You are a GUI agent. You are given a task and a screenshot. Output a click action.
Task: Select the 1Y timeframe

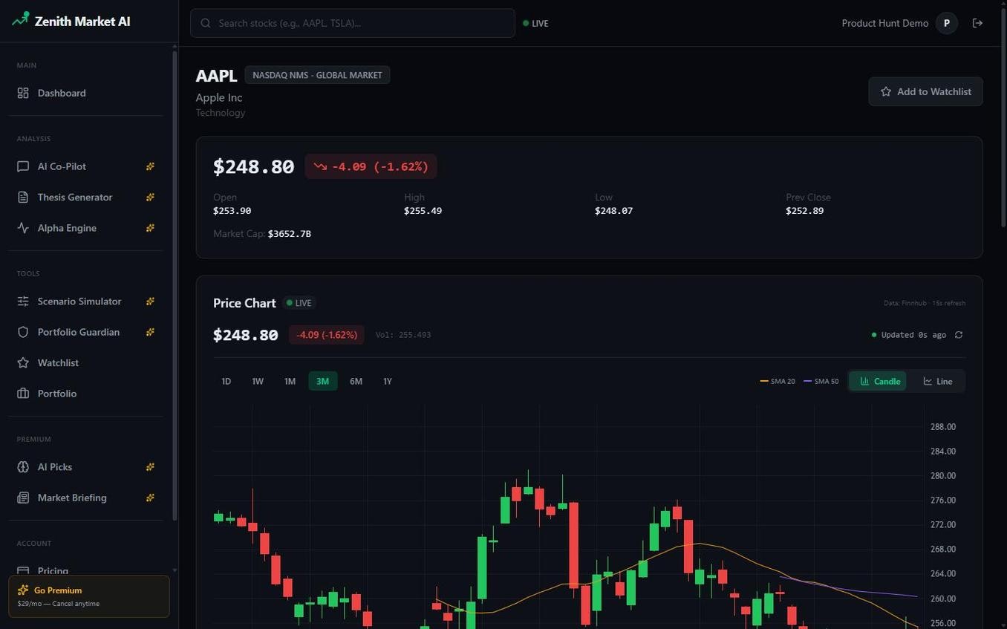(x=387, y=381)
